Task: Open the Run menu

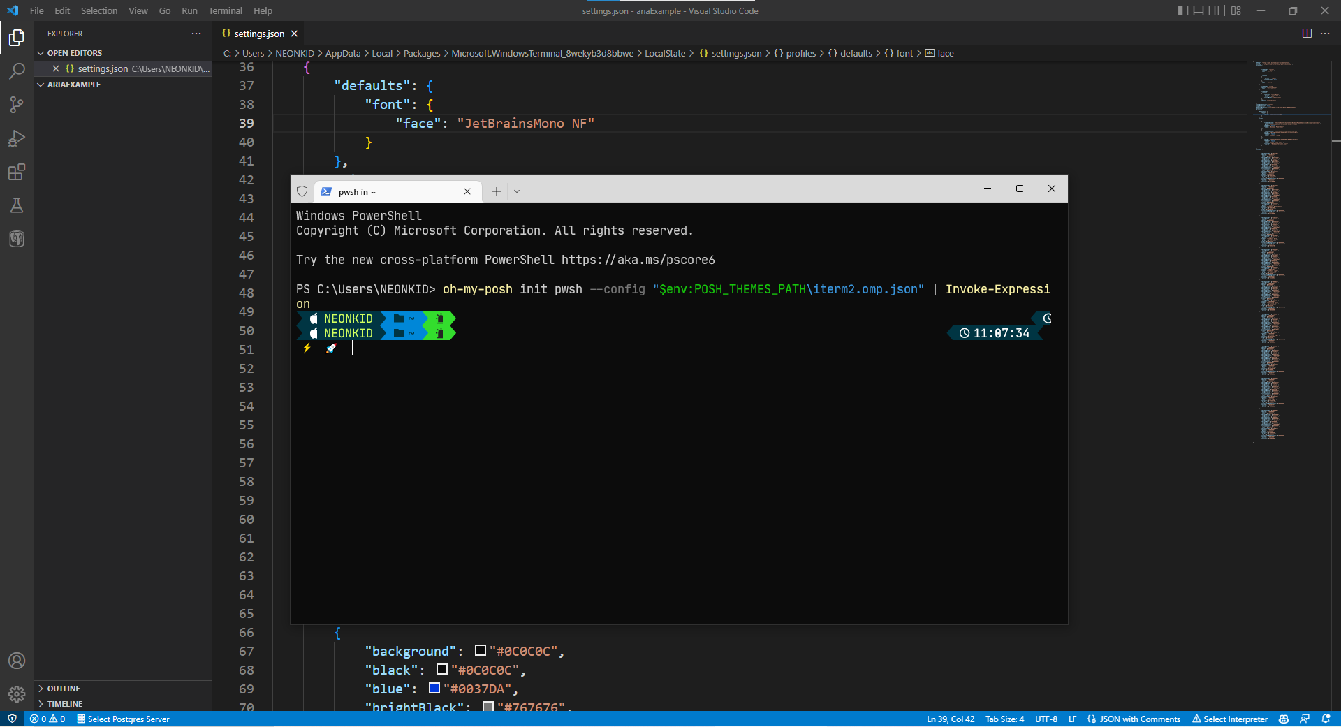Action: 189,10
